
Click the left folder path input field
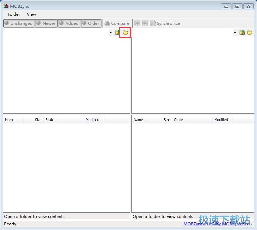point(55,33)
